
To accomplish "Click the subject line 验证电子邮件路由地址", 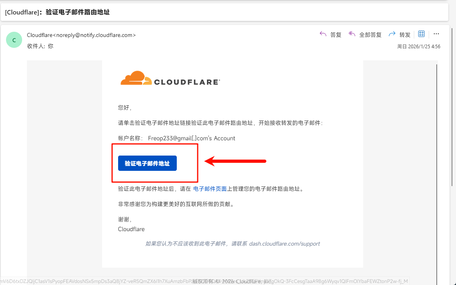I will 78,12.
